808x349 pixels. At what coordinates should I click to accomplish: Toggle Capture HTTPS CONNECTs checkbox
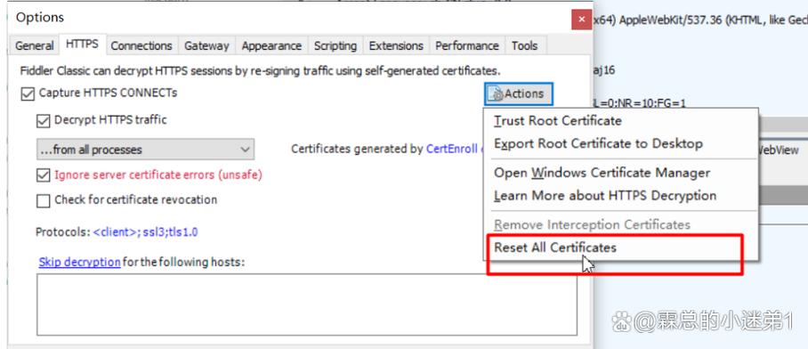point(28,94)
